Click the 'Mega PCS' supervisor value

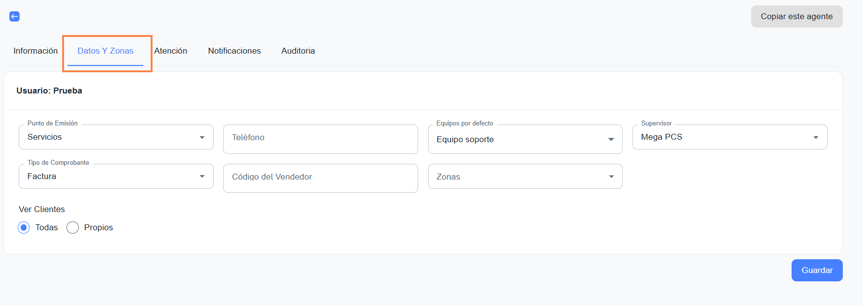pos(662,137)
